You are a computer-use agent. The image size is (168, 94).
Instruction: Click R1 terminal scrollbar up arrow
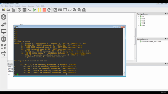point(124,30)
